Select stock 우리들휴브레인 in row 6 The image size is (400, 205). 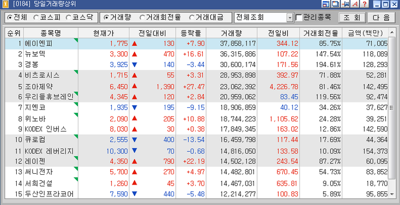(x=49, y=97)
